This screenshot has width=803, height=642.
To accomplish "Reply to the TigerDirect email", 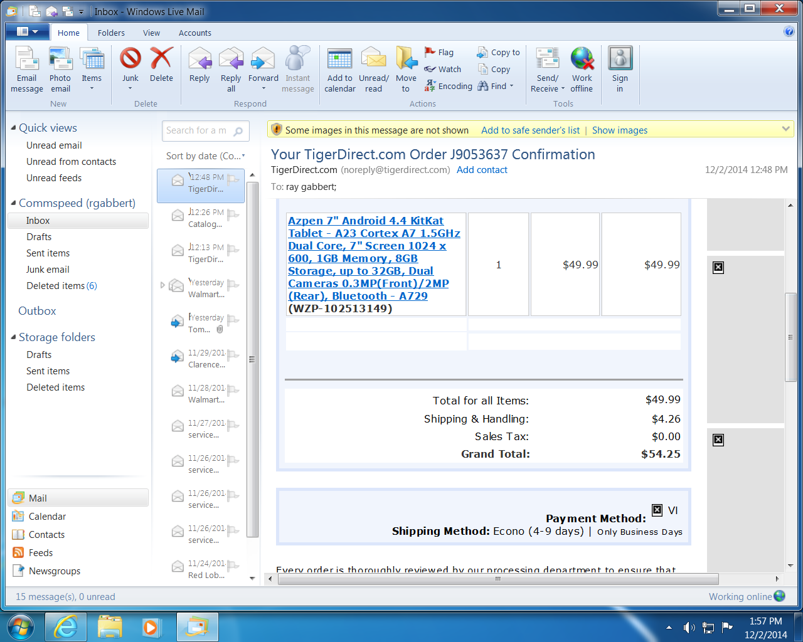I will point(199,65).
